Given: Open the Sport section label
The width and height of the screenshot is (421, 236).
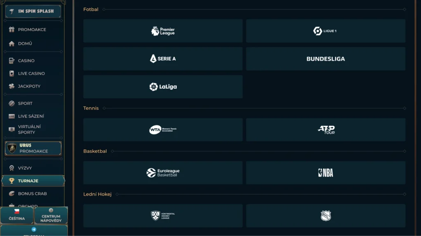Looking at the screenshot, I should [x=25, y=104].
